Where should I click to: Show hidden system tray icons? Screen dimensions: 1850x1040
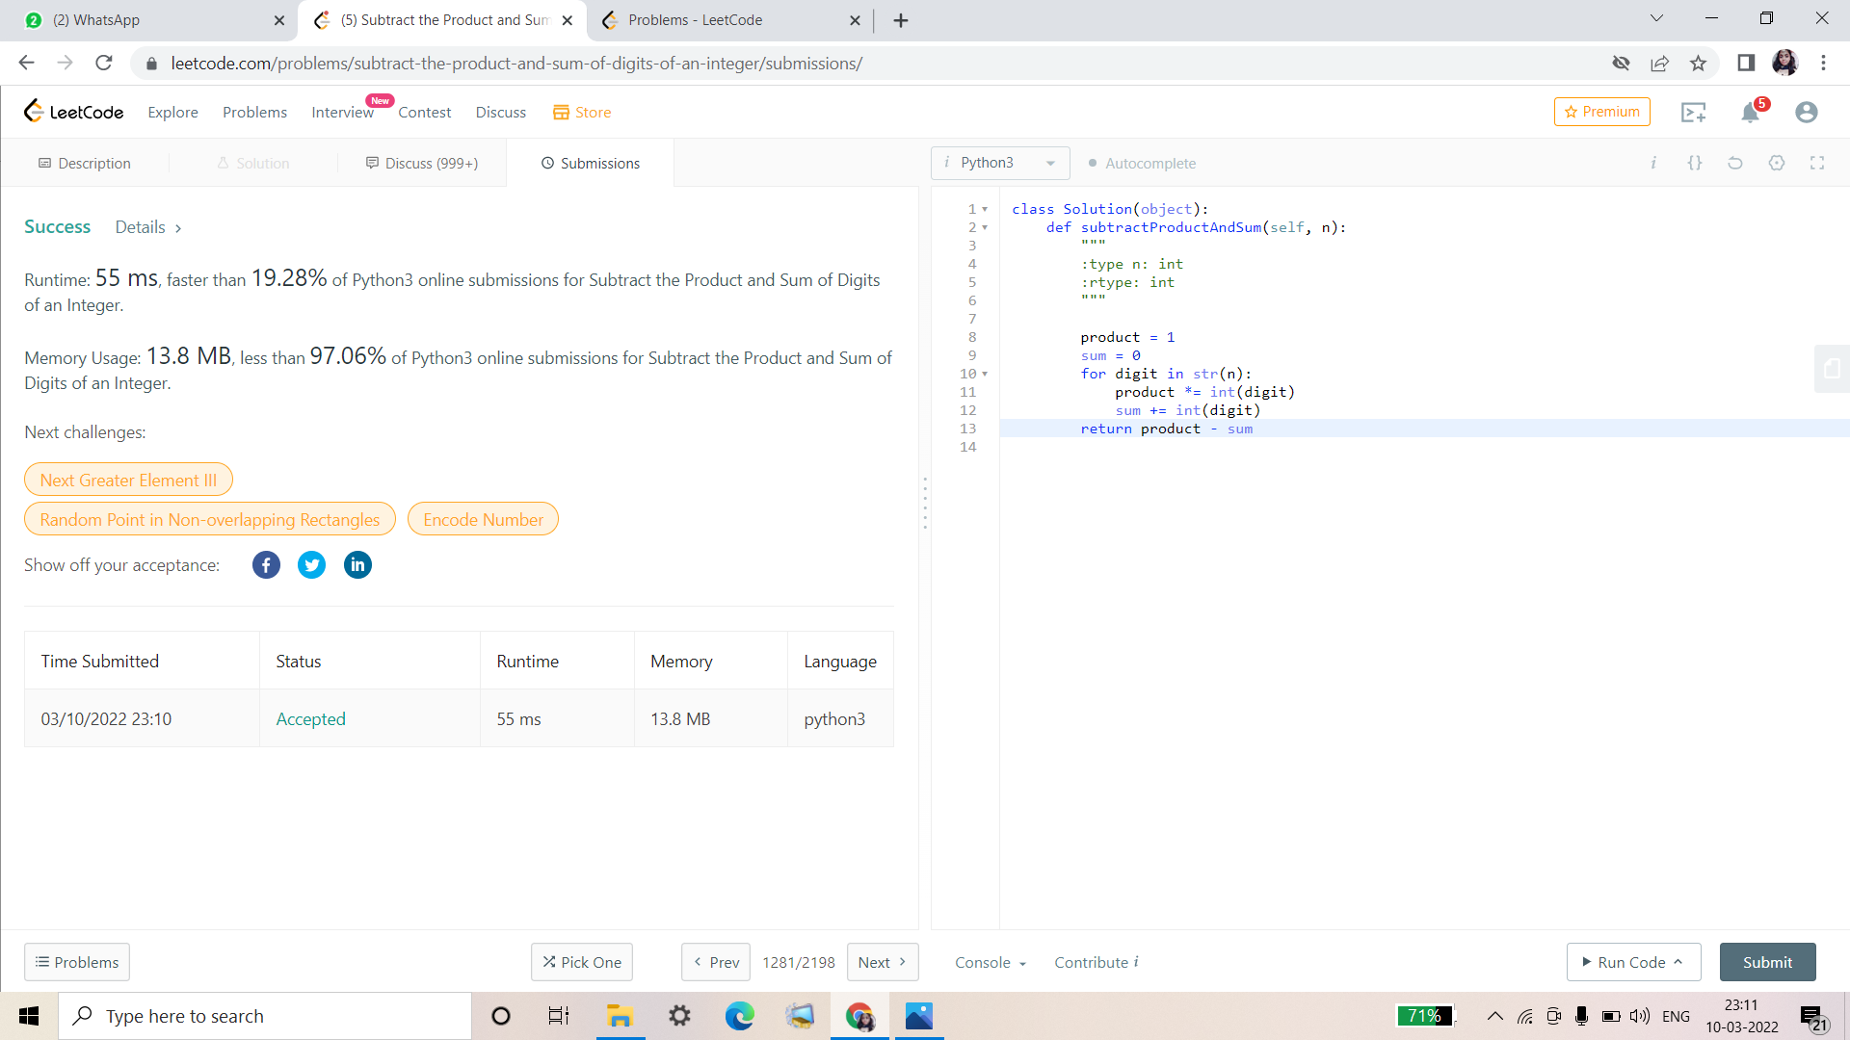click(1494, 1016)
